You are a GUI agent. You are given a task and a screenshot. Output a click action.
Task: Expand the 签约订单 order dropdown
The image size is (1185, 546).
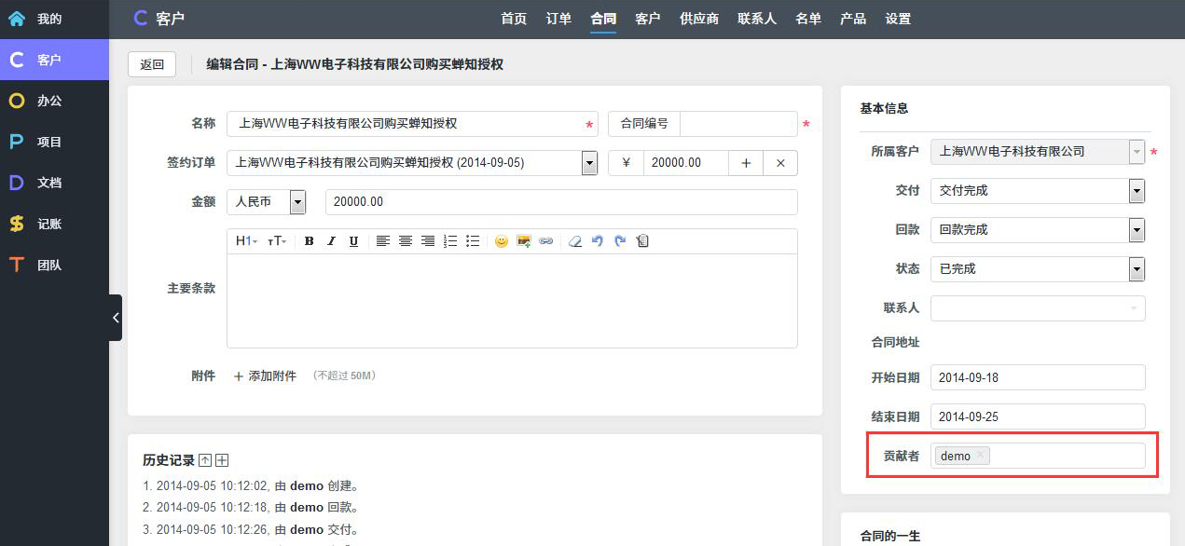(589, 163)
